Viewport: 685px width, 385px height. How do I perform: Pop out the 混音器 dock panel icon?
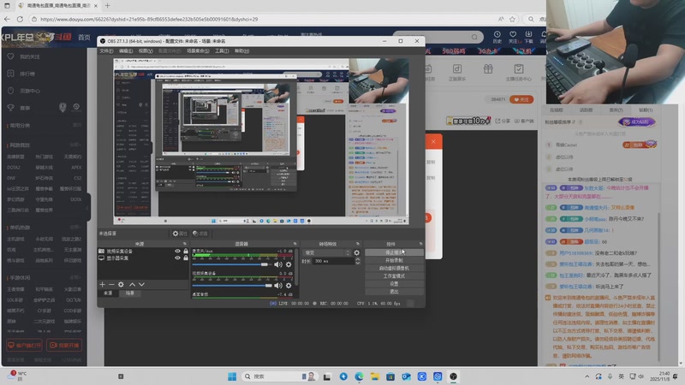(295, 244)
